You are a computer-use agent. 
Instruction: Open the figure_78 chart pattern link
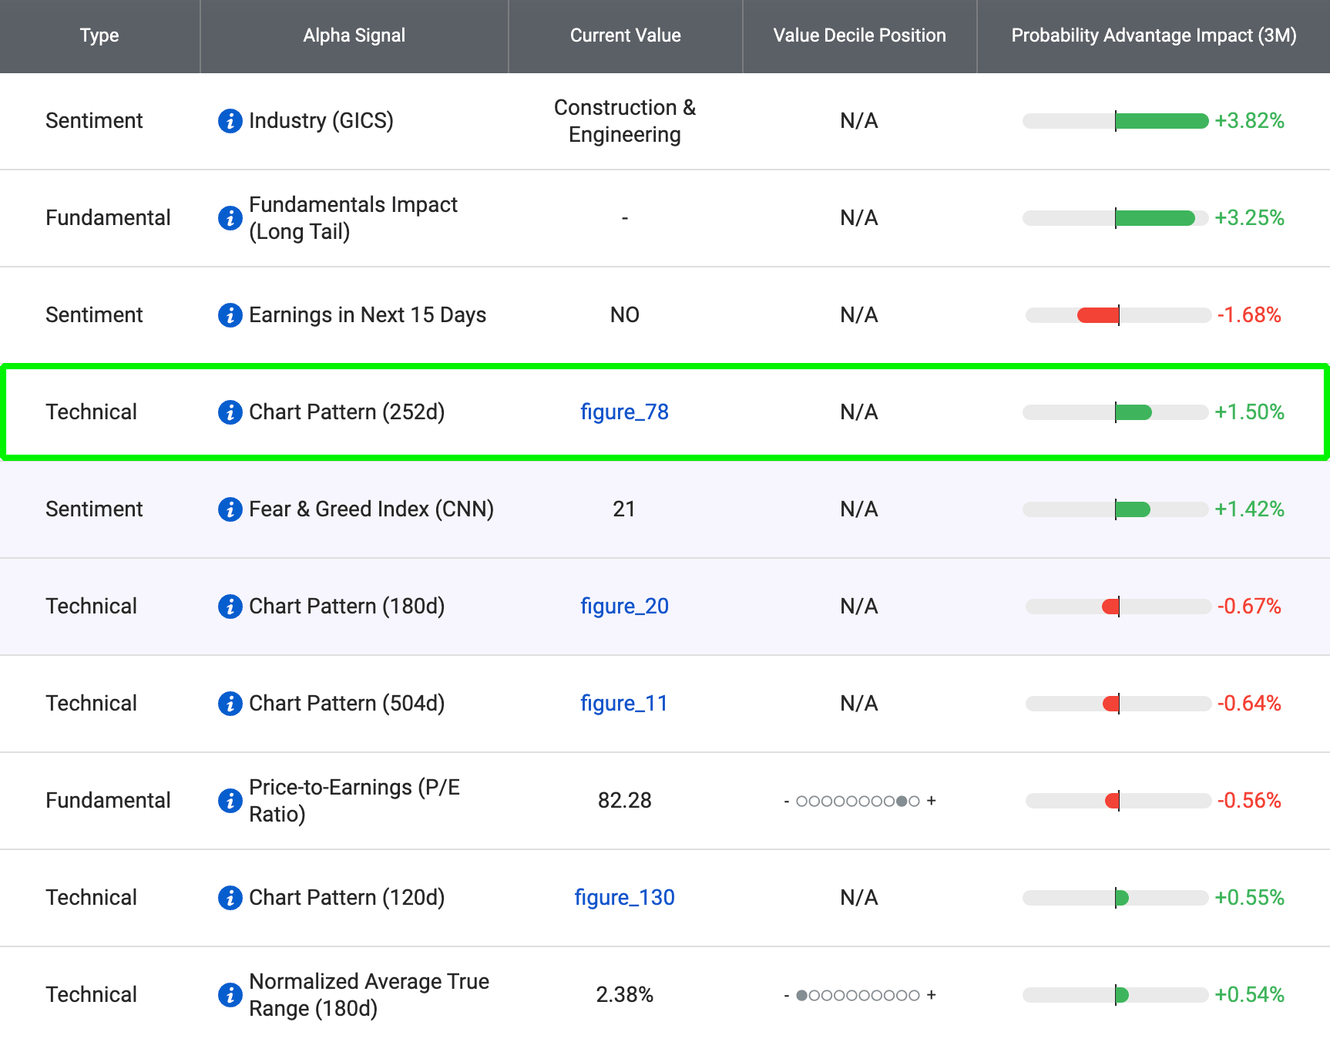coord(624,412)
